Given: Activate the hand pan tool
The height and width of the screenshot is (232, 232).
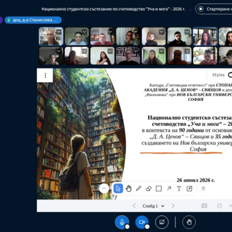Looking at the screenshot, I should tap(129, 189).
